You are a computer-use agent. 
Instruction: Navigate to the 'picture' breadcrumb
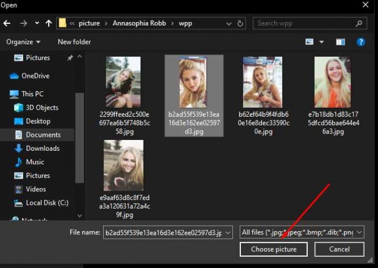[89, 23]
